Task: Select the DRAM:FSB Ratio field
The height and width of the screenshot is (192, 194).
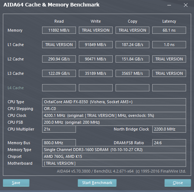Action: coord(169,143)
